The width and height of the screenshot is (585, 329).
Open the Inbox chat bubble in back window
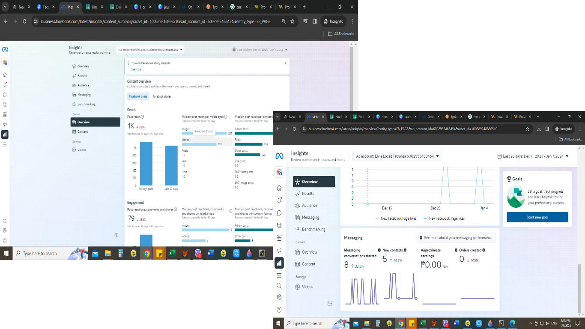click(x=5, y=95)
